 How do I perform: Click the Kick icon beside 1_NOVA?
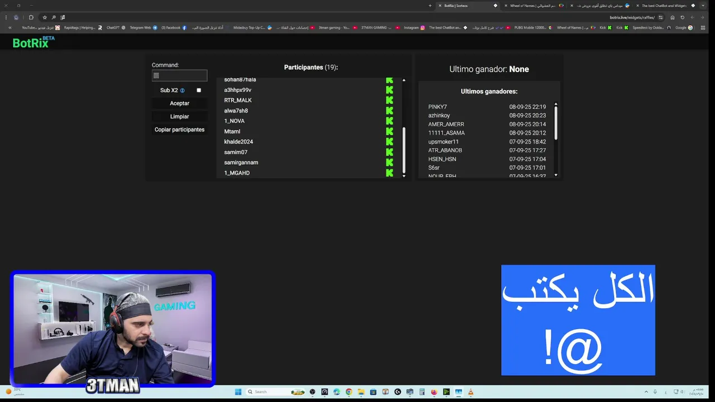pos(389,121)
